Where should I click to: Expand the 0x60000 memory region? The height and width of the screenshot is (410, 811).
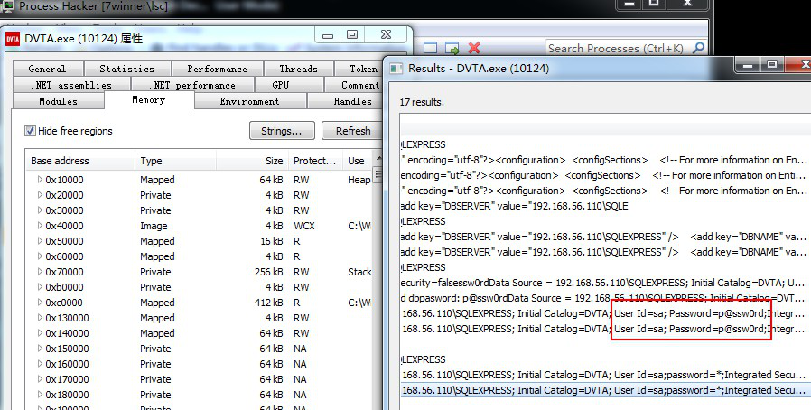point(40,256)
